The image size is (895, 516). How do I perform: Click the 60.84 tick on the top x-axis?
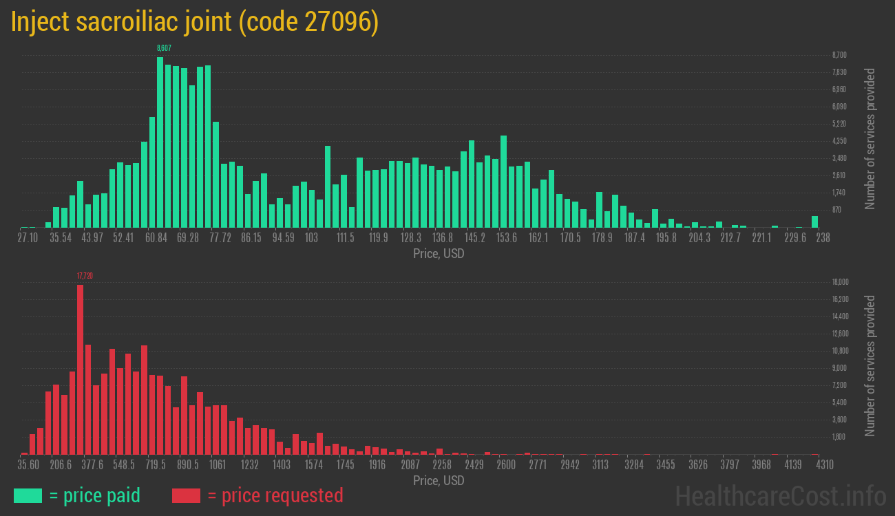click(156, 238)
